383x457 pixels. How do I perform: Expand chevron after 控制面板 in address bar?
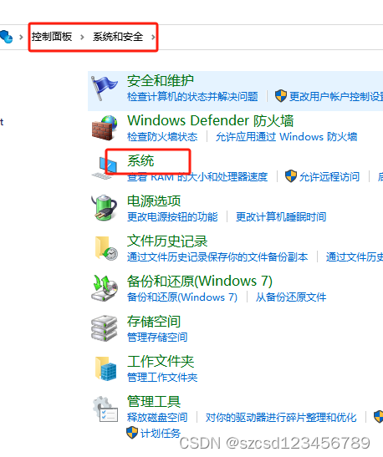(x=82, y=37)
